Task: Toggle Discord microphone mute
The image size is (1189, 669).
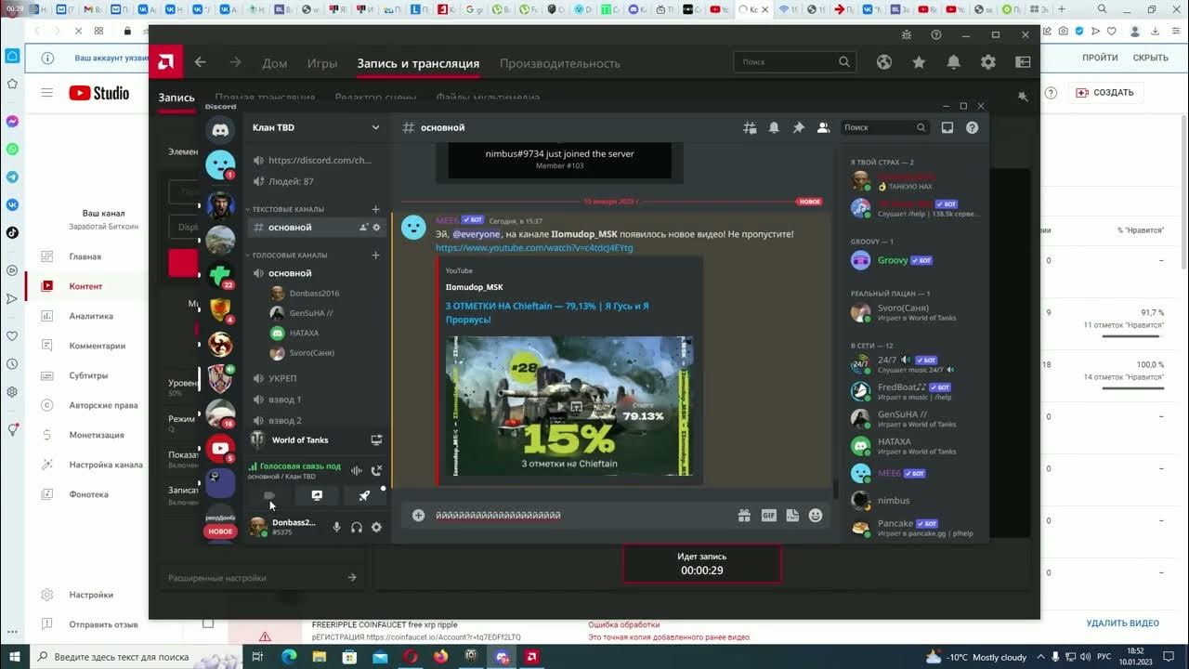Action: 336,527
